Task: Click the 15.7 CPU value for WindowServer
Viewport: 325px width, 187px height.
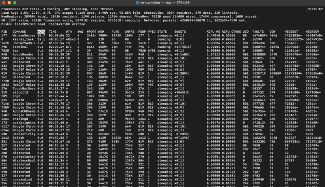Action: pos(41,36)
